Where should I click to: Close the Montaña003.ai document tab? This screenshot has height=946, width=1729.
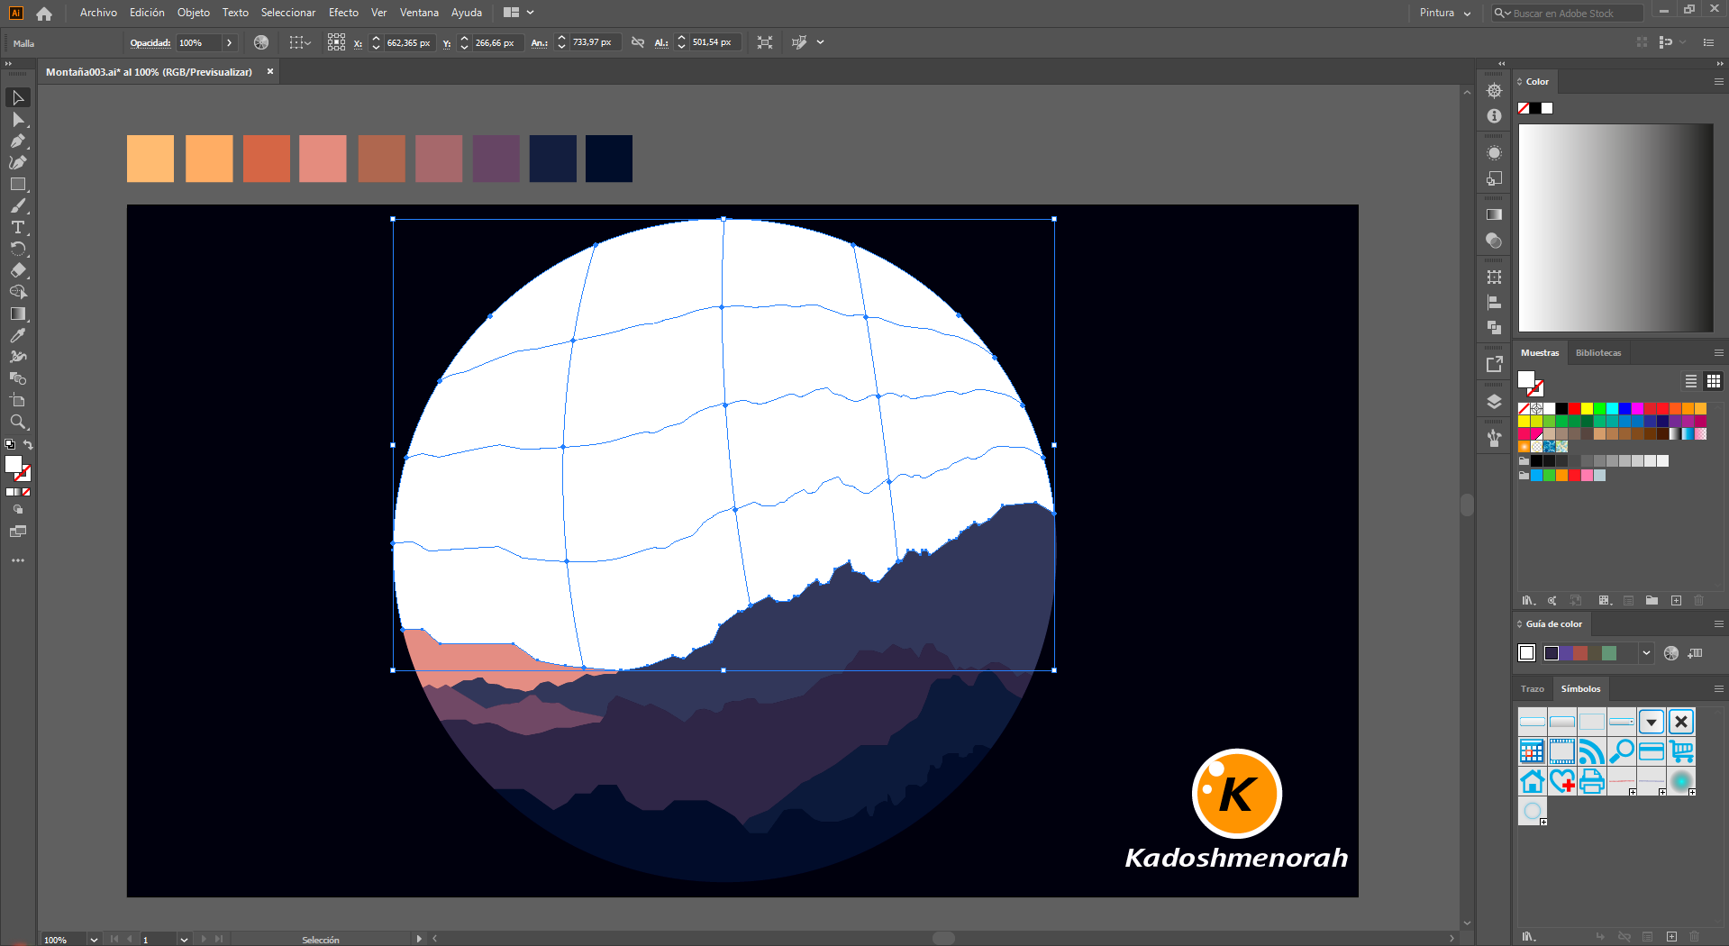(269, 71)
